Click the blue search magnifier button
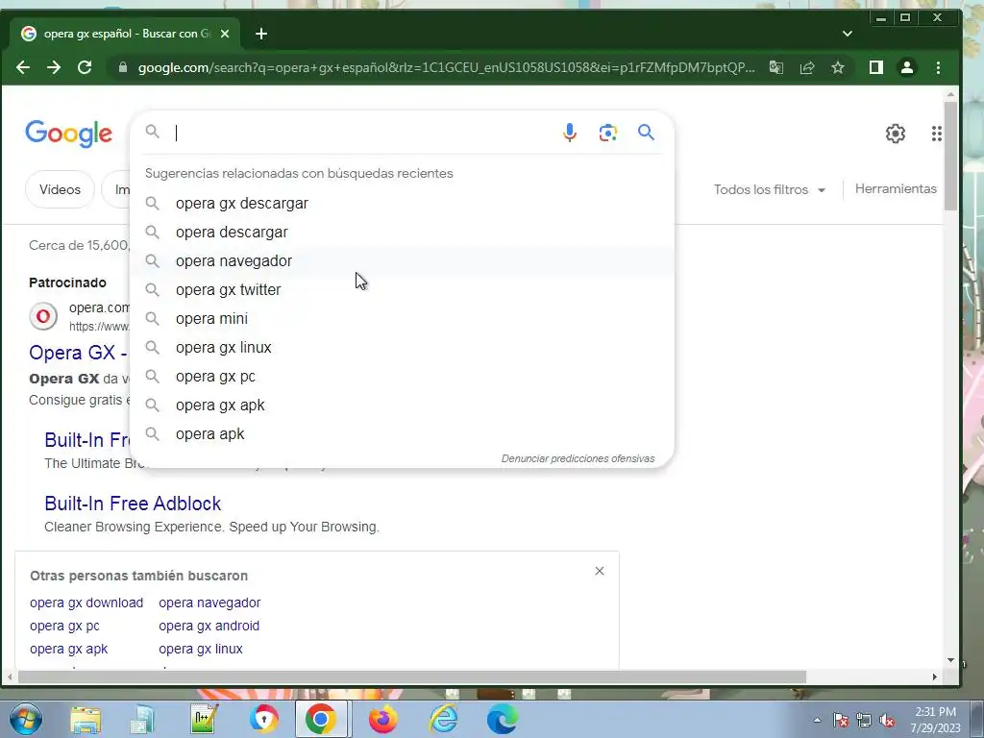Screen dimensions: 984x738 click(646, 132)
